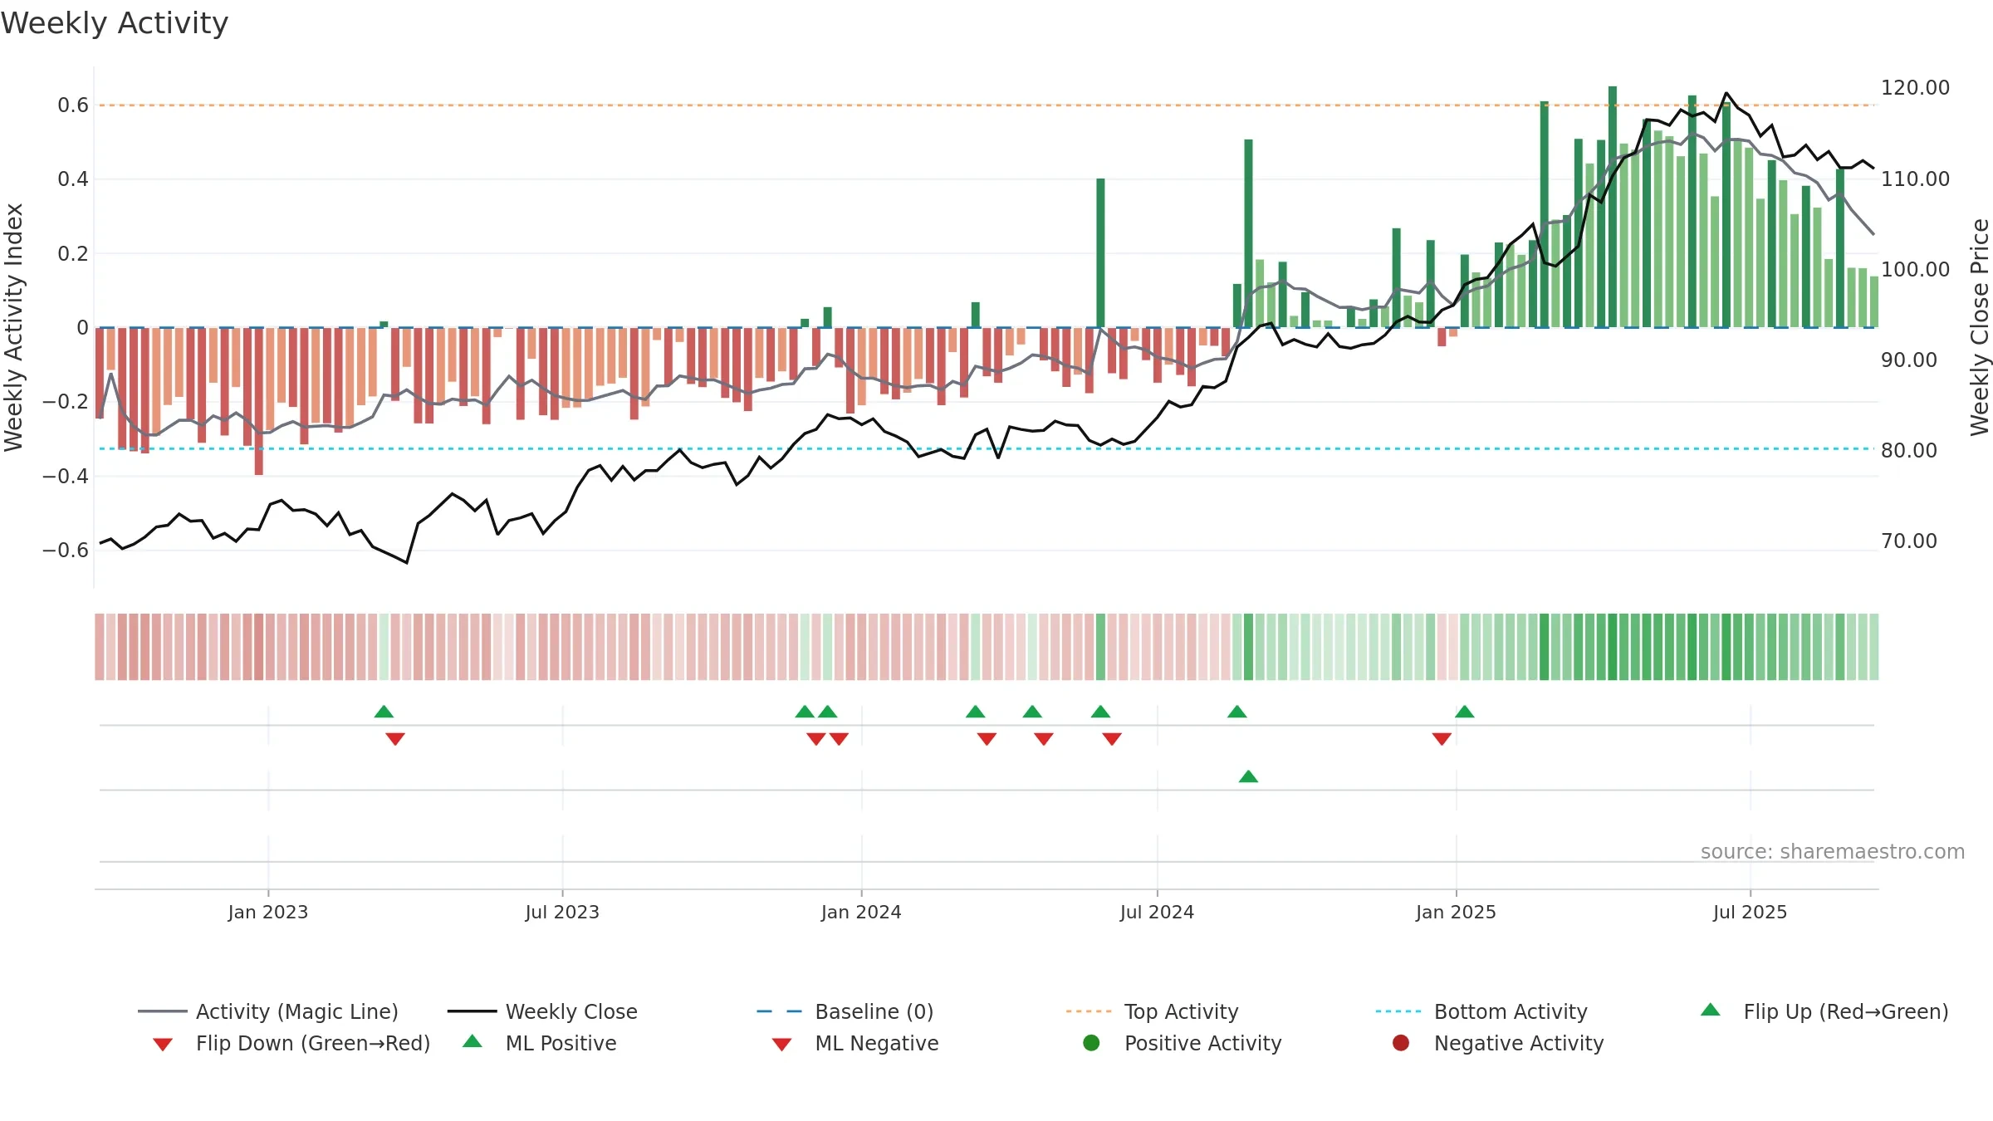Click the 90.00 price axis label

pos(1909,360)
